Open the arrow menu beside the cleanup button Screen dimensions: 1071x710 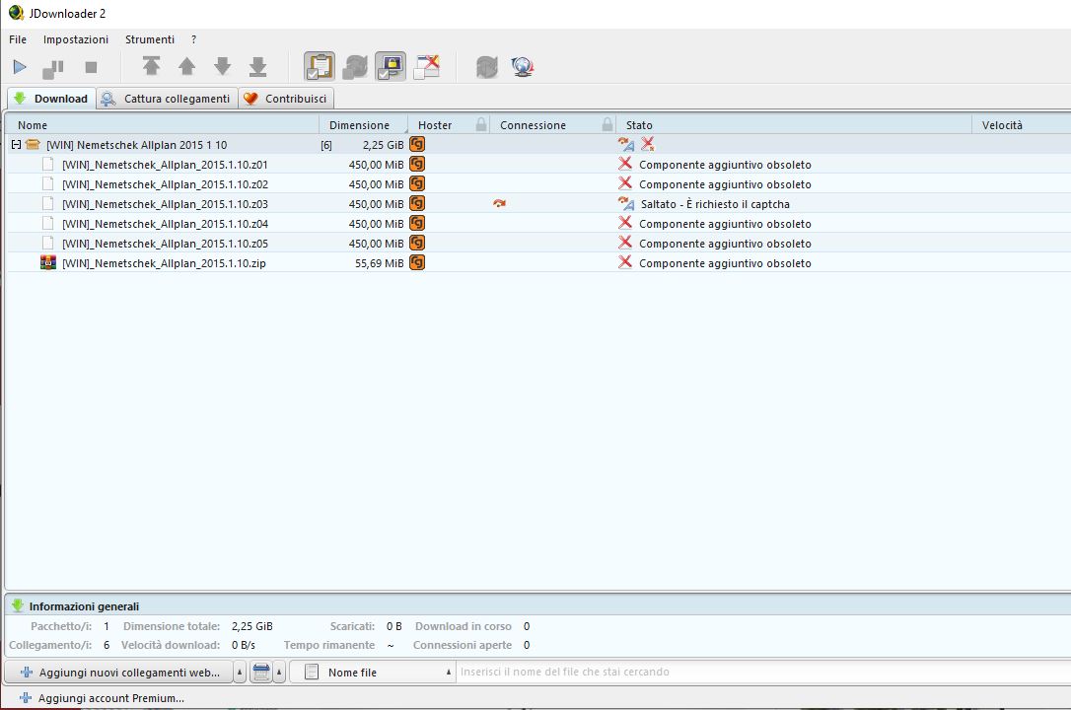pyautogui.click(x=279, y=673)
